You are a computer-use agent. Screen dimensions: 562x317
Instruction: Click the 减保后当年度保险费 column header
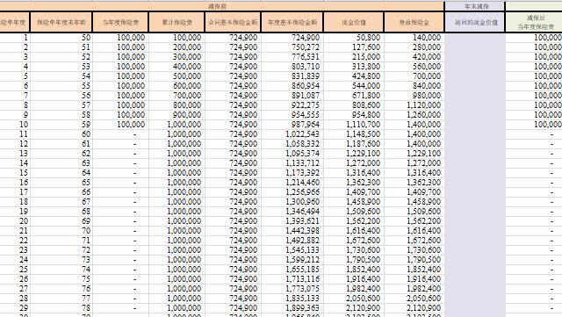(x=535, y=22)
